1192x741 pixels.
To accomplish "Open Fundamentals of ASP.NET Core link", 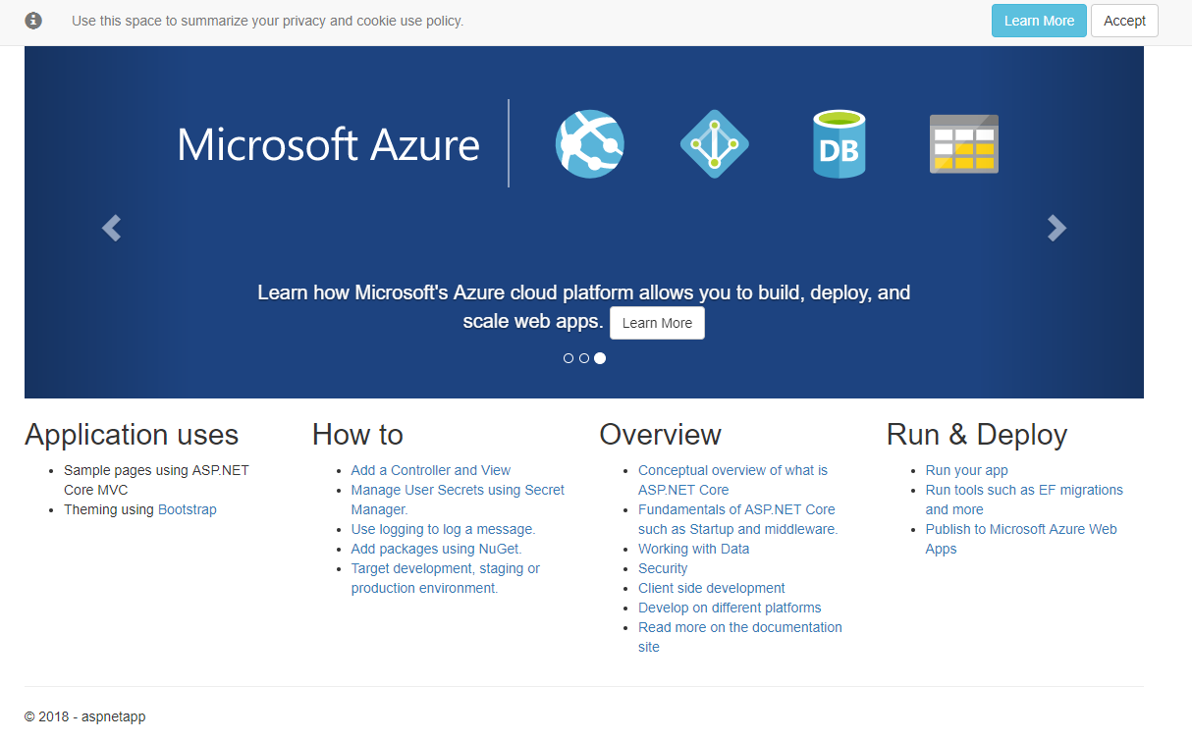I will tap(738, 519).
